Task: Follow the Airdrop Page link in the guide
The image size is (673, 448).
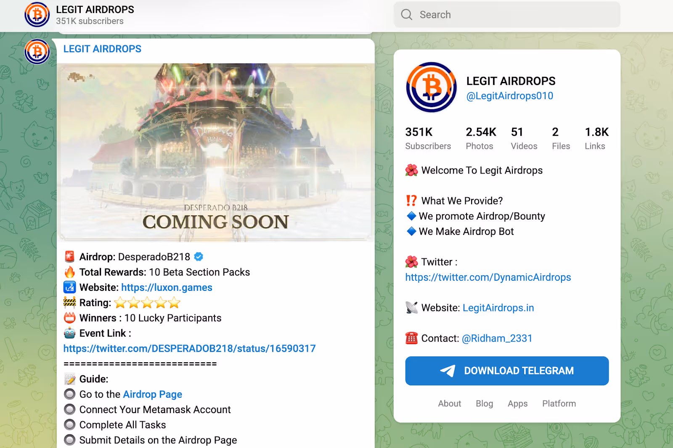Action: click(x=152, y=394)
